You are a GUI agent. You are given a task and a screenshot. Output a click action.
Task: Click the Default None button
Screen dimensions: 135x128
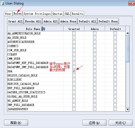(108, 21)
